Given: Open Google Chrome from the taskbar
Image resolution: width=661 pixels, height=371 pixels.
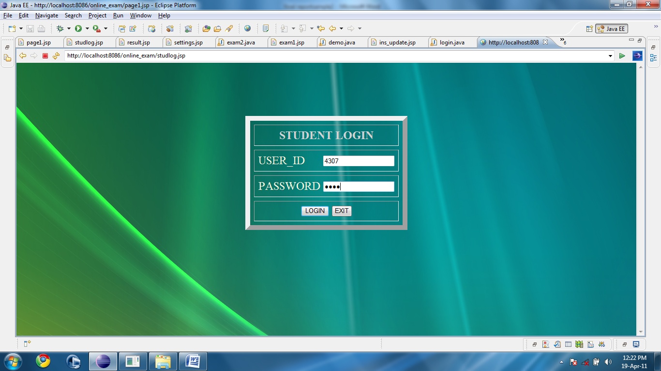Looking at the screenshot, I should click(x=43, y=361).
